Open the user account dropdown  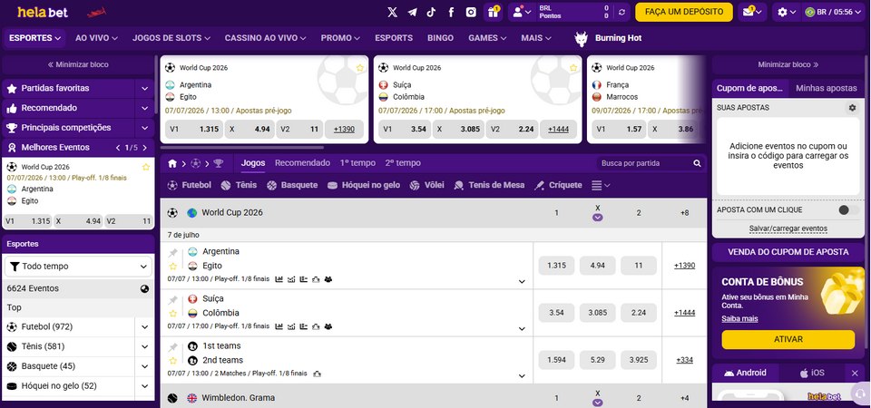click(x=521, y=12)
